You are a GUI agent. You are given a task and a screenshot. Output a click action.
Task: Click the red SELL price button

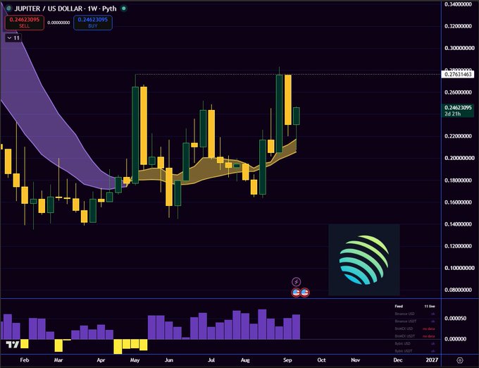25,23
